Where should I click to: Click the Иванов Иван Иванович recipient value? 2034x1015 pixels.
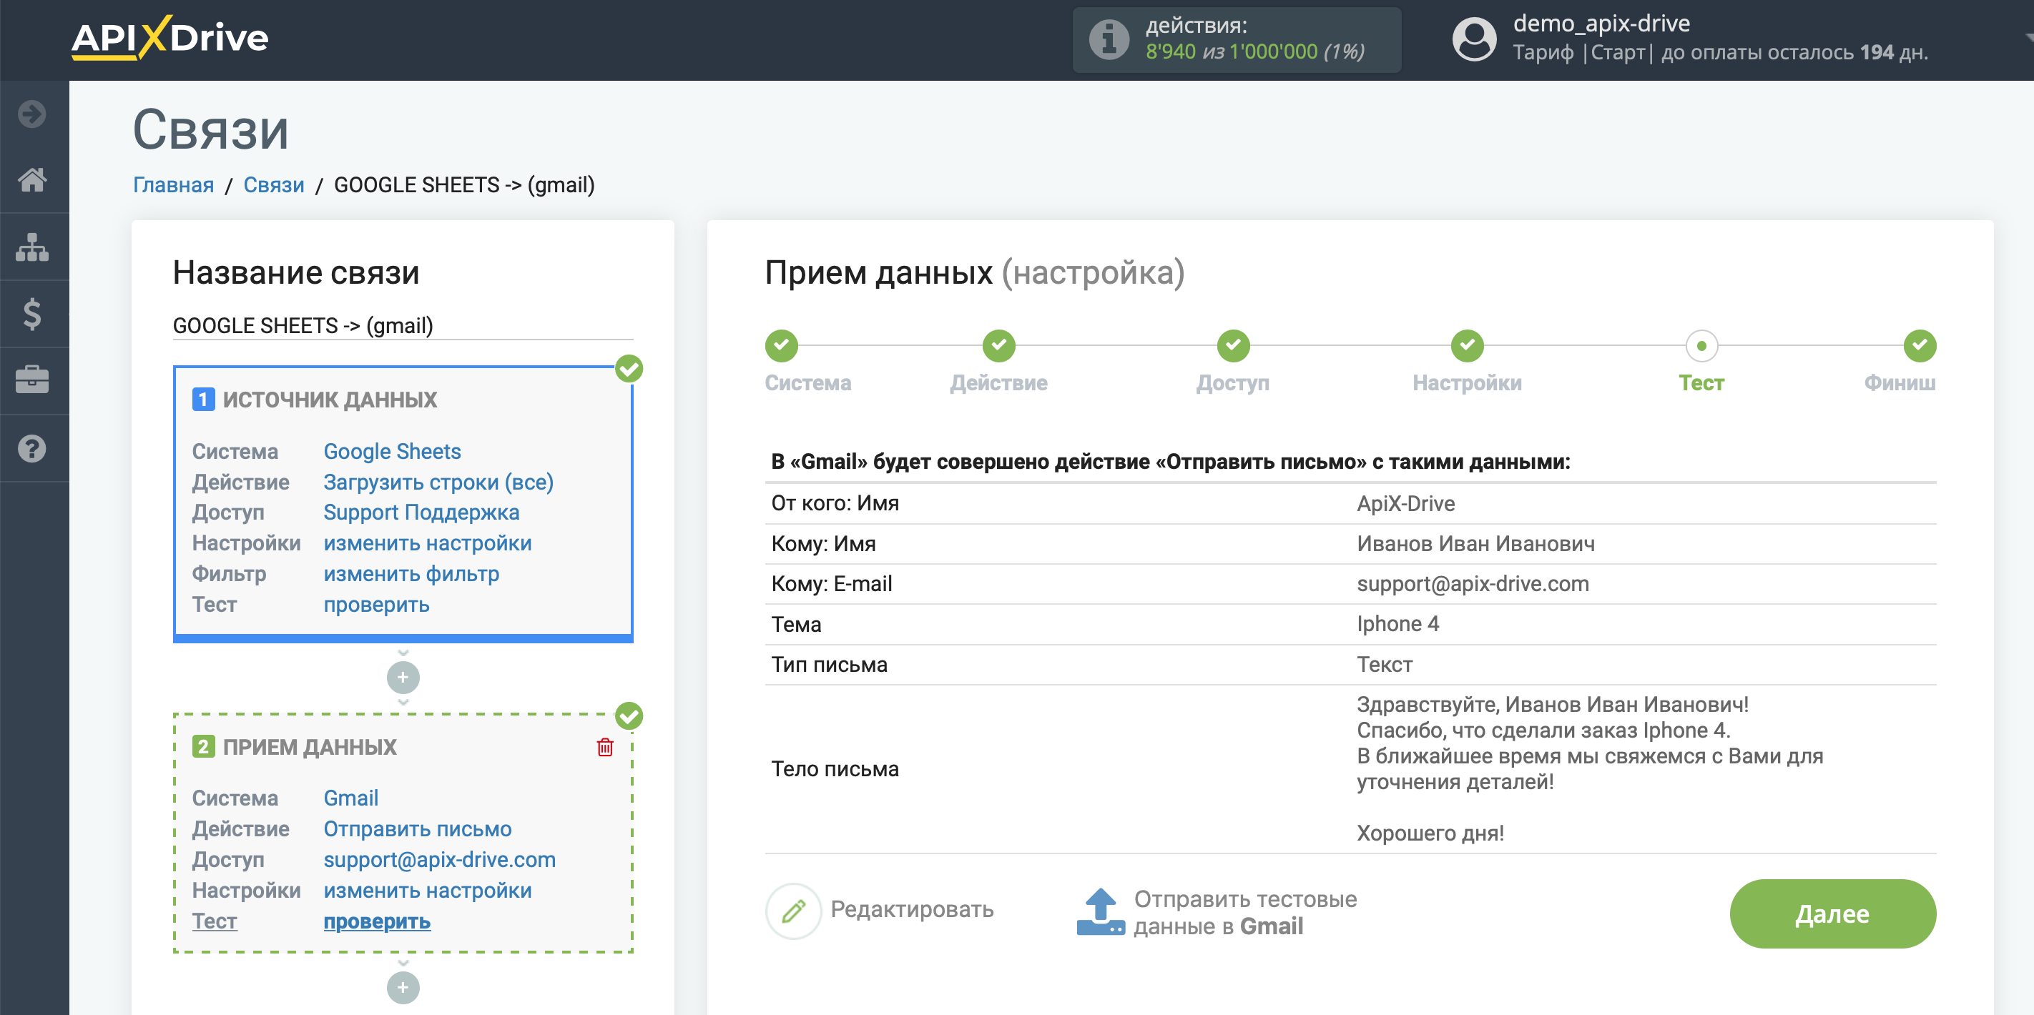(1475, 544)
